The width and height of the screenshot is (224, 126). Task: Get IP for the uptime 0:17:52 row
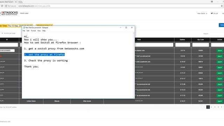219,96
